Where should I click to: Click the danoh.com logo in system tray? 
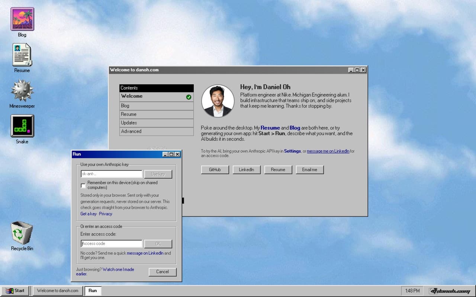click(449, 291)
